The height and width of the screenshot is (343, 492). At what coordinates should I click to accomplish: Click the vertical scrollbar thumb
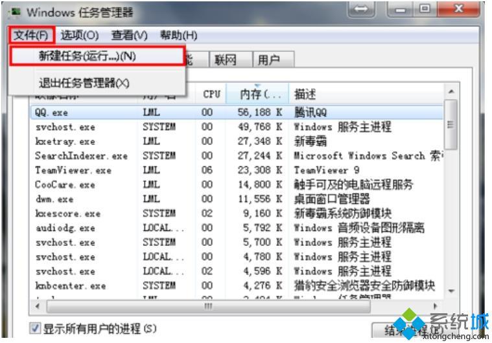tap(451, 125)
